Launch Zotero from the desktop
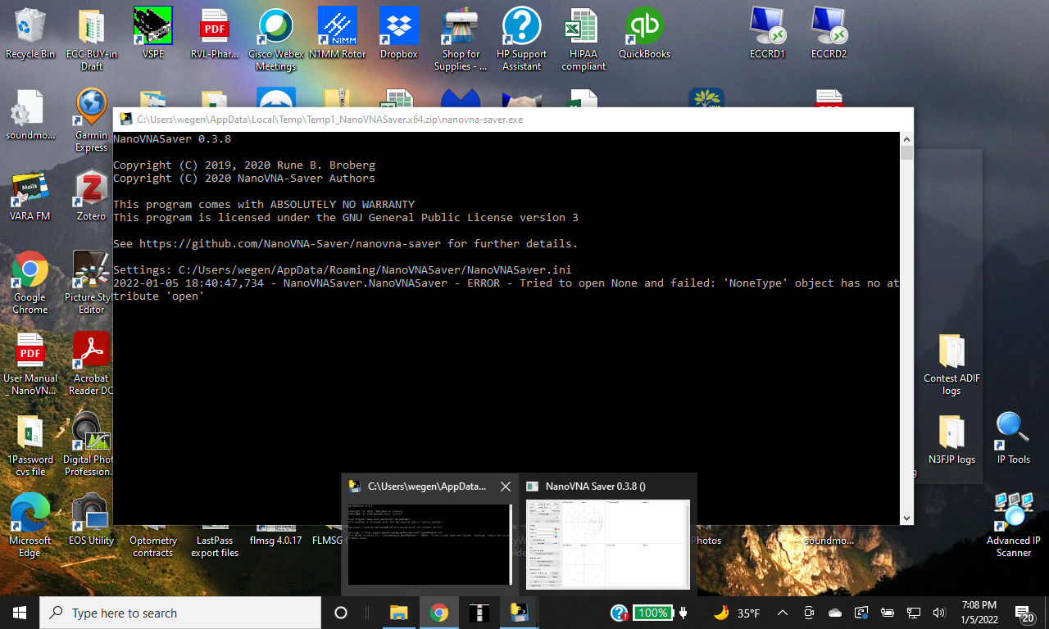Viewport: 1049px width, 629px height. click(x=92, y=196)
